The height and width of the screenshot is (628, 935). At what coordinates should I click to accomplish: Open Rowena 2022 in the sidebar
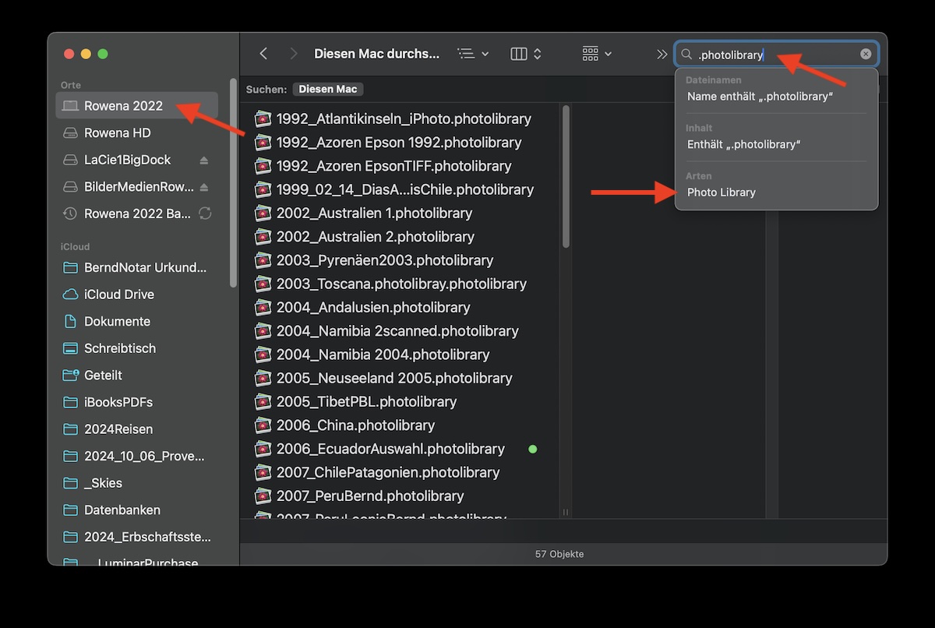click(x=136, y=106)
